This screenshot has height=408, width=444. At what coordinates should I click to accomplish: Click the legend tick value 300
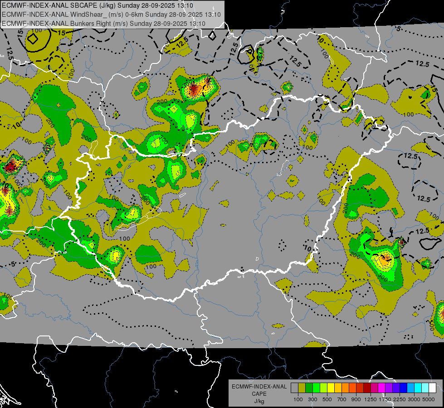[312, 399]
